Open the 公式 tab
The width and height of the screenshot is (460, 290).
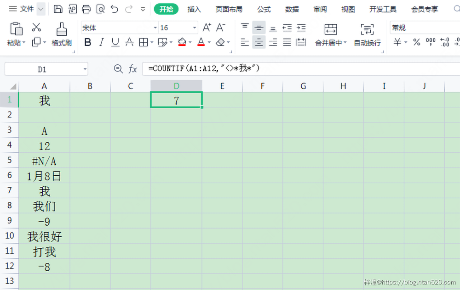click(x=264, y=9)
